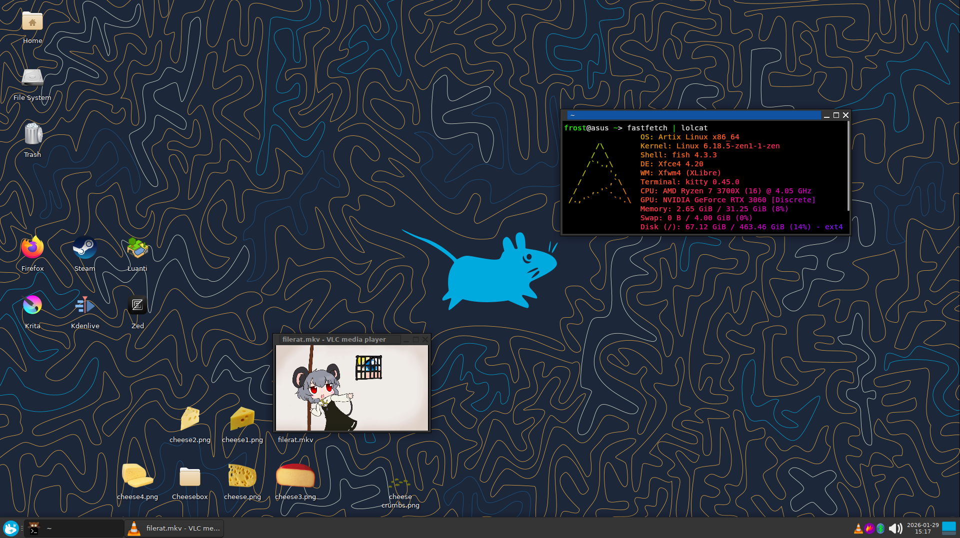Open the Home folder desktop icon
The width and height of the screenshot is (960, 538).
click(32, 21)
